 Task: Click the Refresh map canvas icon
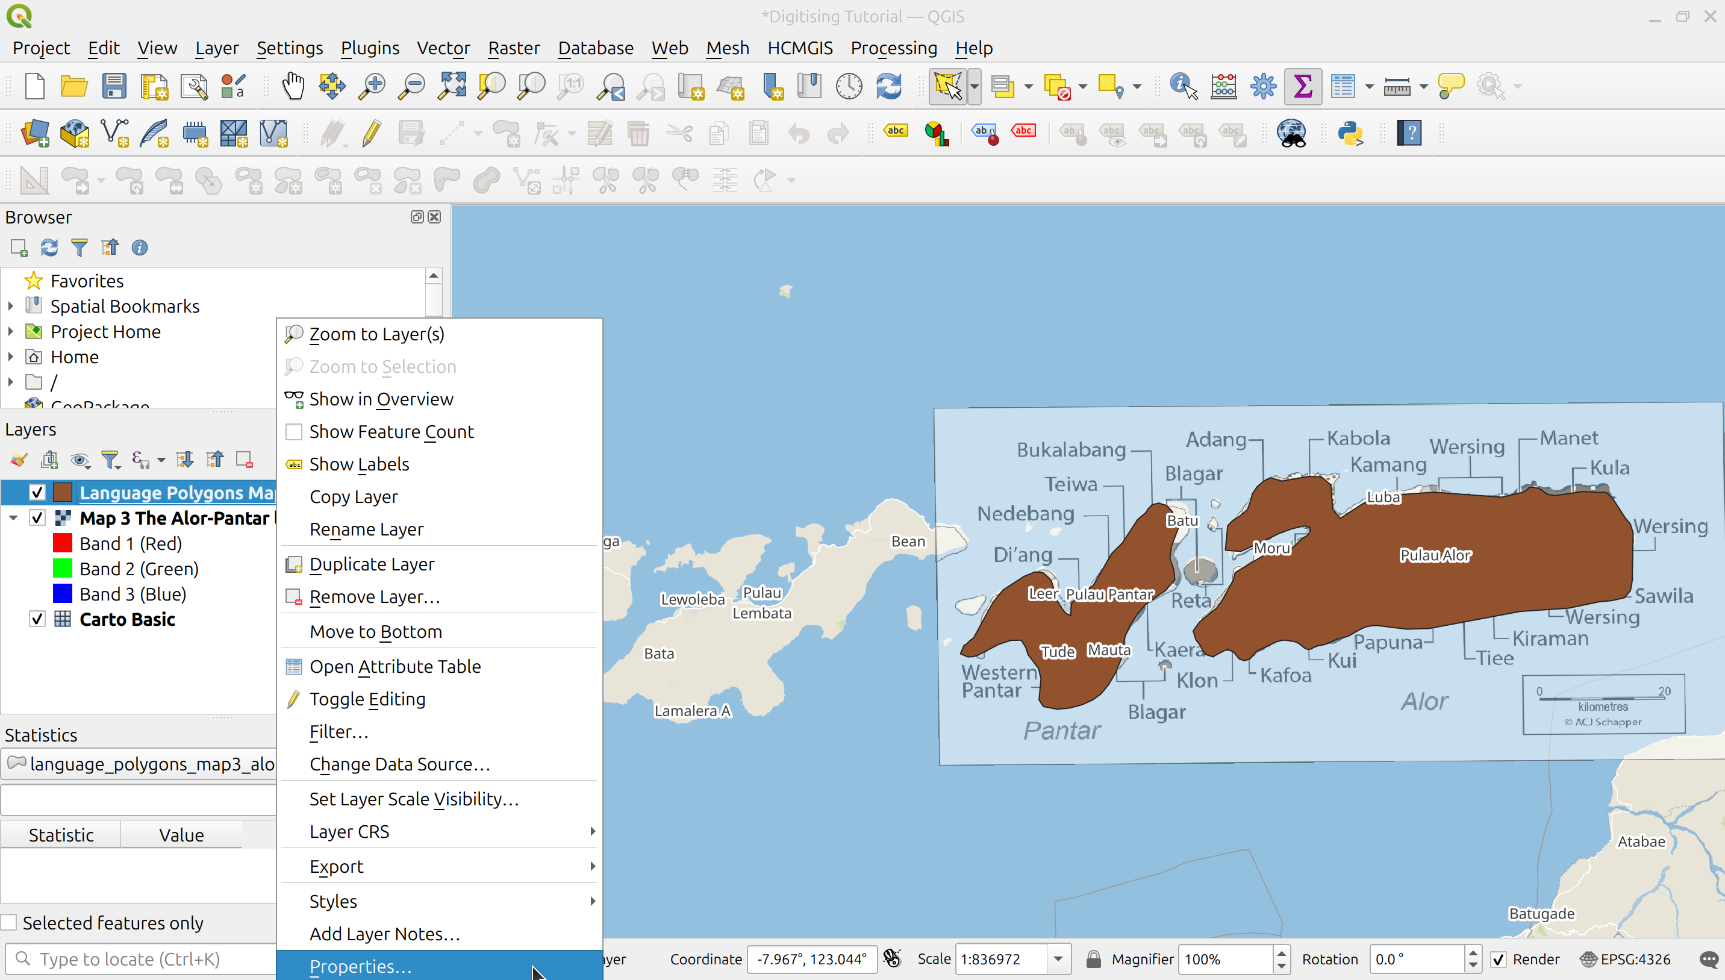[888, 87]
